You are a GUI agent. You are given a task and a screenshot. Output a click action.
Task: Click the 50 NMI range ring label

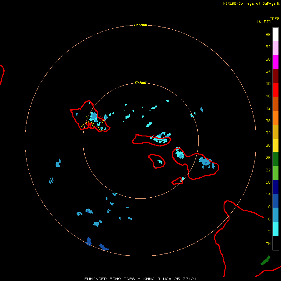click(140, 83)
